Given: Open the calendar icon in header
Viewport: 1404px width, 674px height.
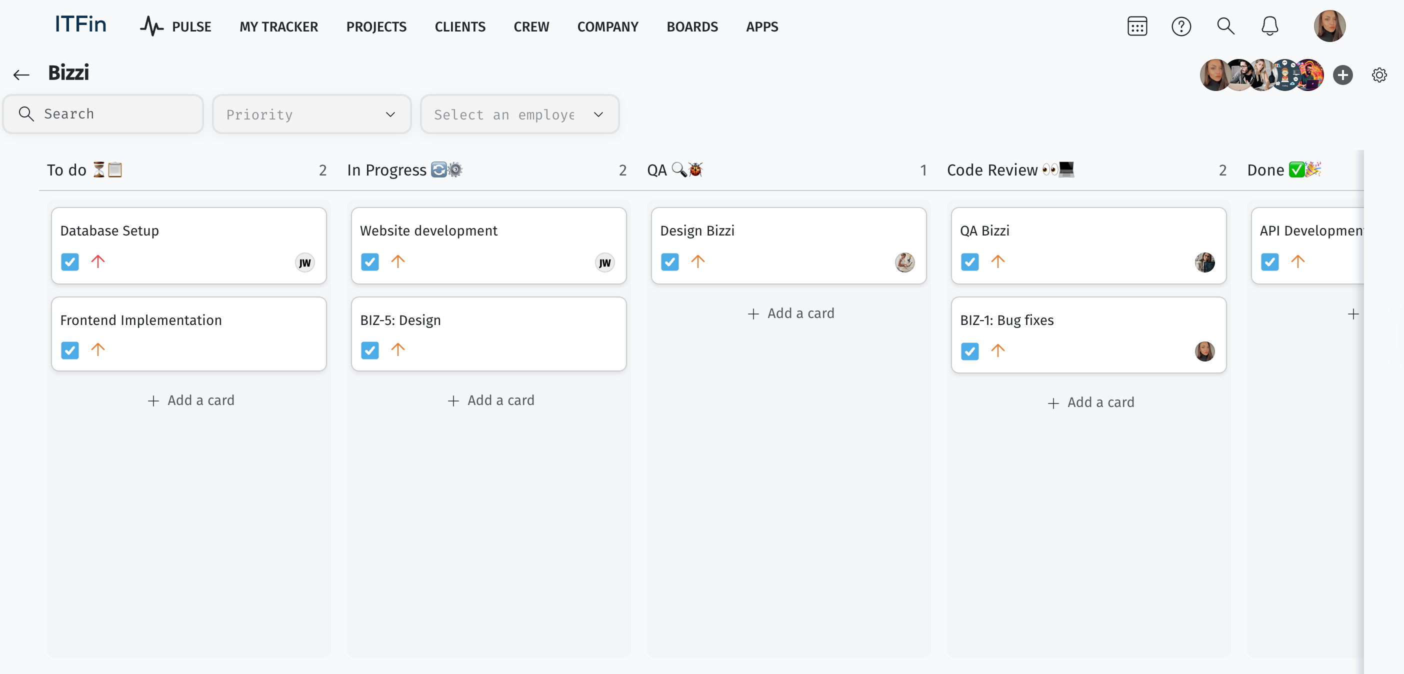Looking at the screenshot, I should point(1137,26).
